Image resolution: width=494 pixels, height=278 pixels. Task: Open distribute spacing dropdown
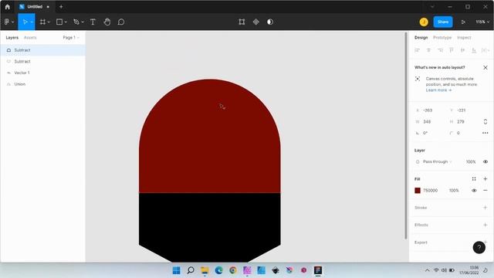click(486, 50)
